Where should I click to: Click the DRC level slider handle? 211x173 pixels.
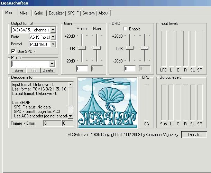pos(130,48)
